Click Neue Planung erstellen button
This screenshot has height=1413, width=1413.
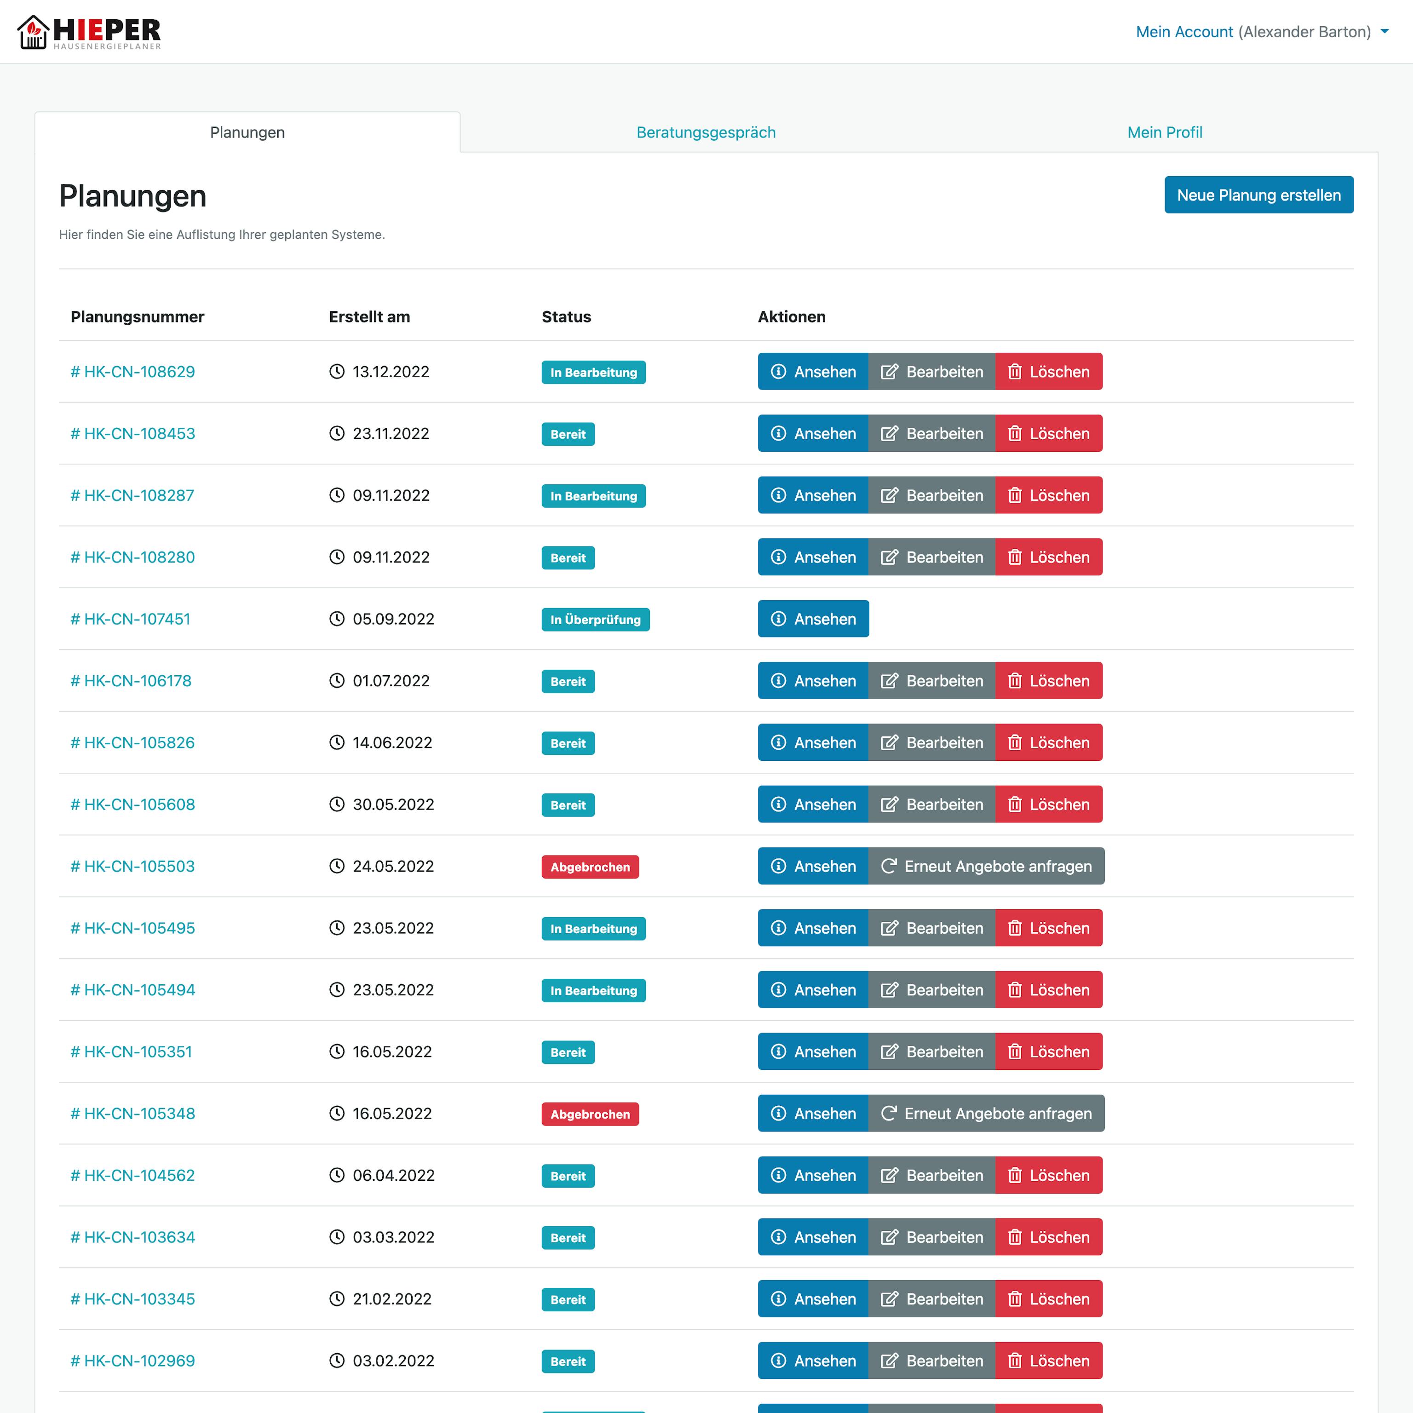(x=1258, y=195)
